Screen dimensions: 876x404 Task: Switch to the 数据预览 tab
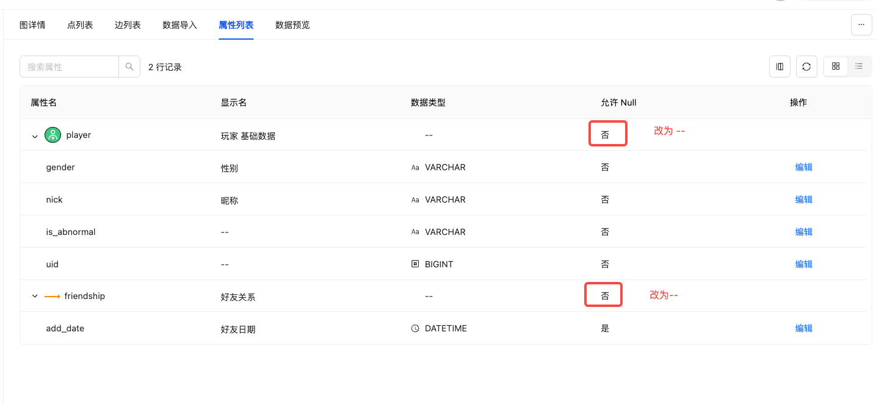[292, 25]
